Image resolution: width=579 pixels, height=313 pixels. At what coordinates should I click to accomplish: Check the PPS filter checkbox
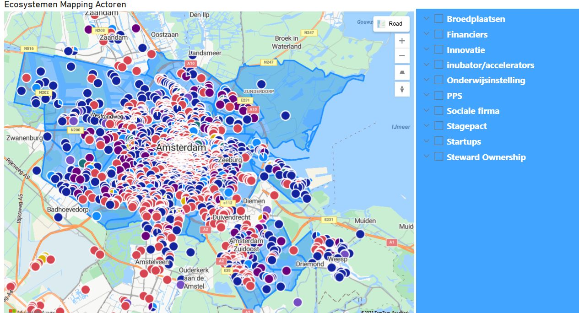[x=439, y=95]
